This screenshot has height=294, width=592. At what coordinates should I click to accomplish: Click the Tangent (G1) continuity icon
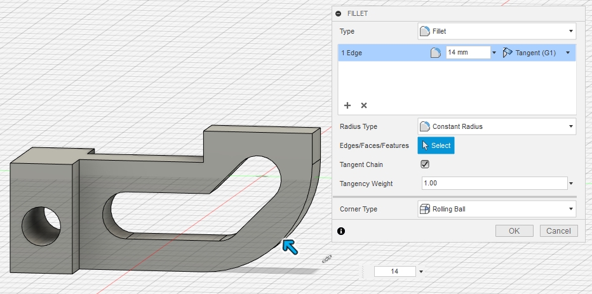pyautogui.click(x=508, y=53)
